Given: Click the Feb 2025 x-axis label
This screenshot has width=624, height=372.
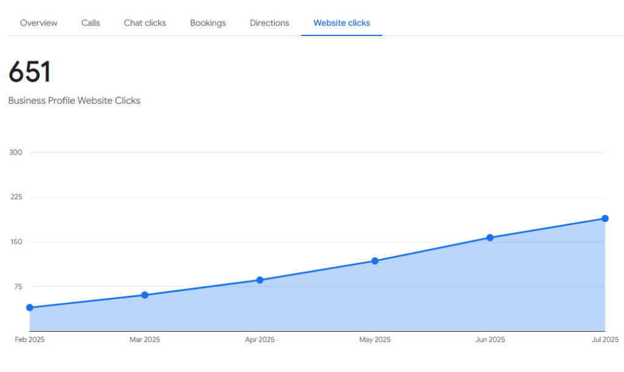Looking at the screenshot, I should [30, 340].
